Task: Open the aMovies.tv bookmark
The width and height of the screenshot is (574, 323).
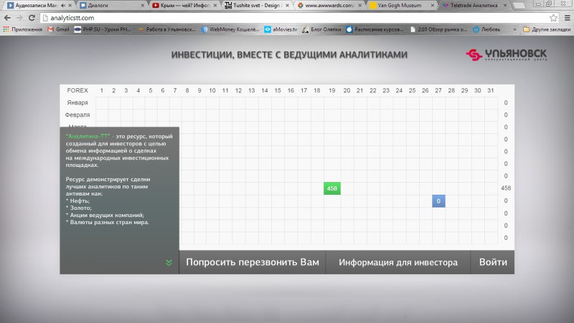Action: (x=281, y=29)
